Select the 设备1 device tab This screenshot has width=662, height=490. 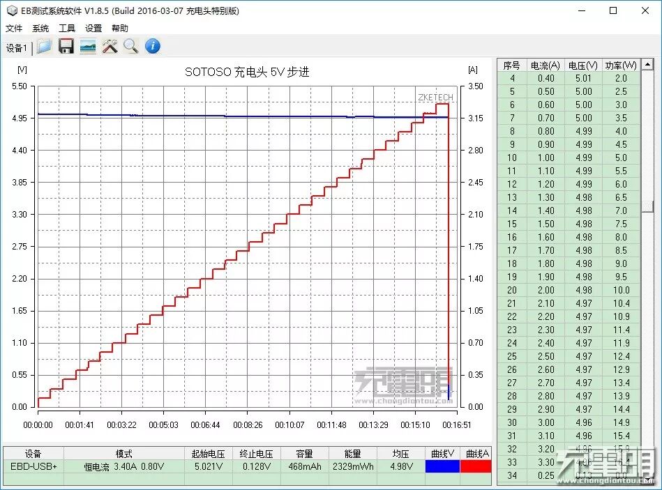(17, 48)
